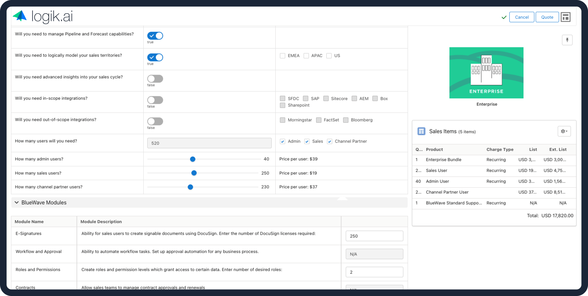Check the Sharepoint integration checkbox
This screenshot has width=588, height=296.
pyautogui.click(x=283, y=105)
